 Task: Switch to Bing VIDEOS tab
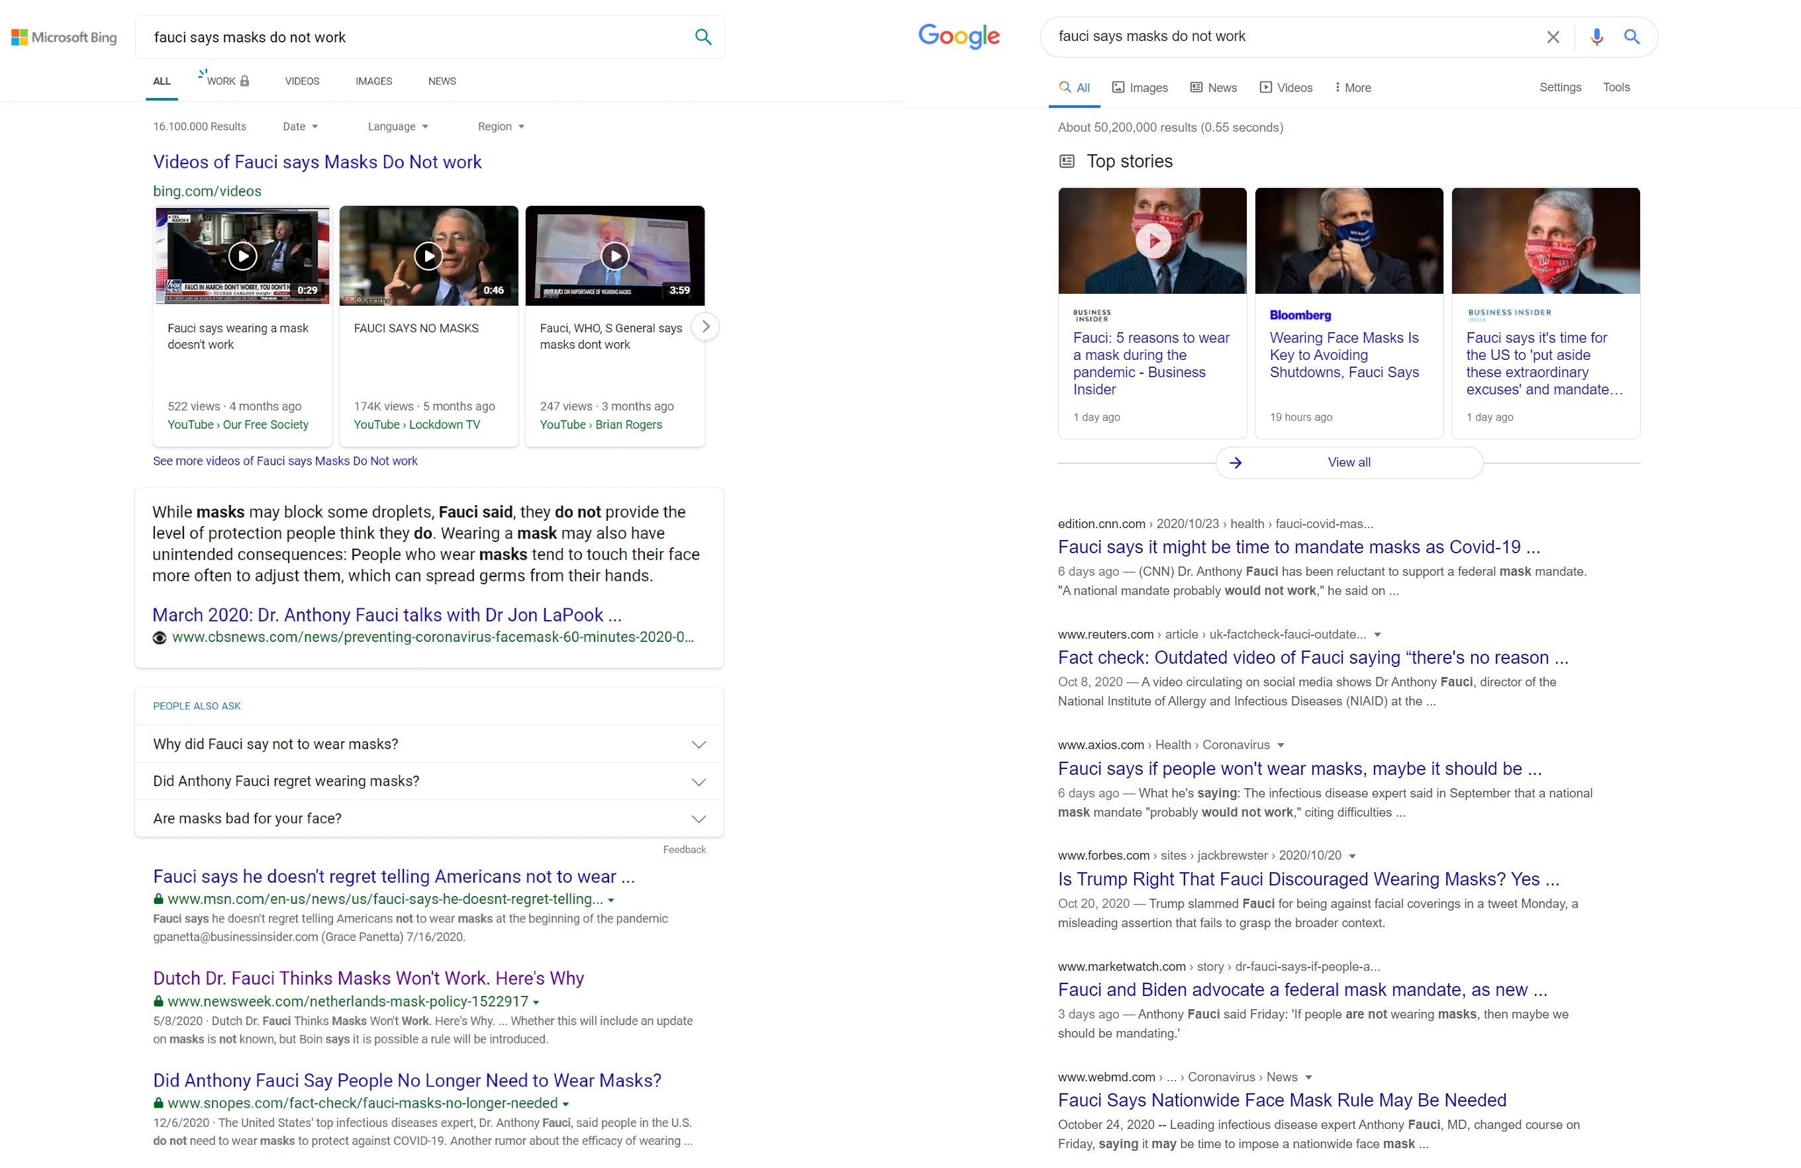(302, 81)
